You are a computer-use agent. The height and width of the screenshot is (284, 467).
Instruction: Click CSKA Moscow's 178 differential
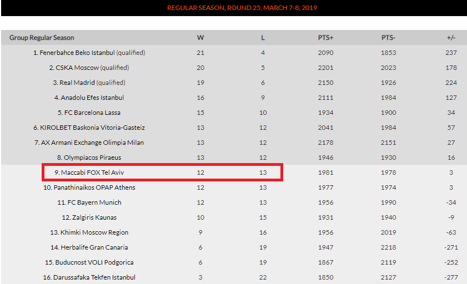pos(451,68)
